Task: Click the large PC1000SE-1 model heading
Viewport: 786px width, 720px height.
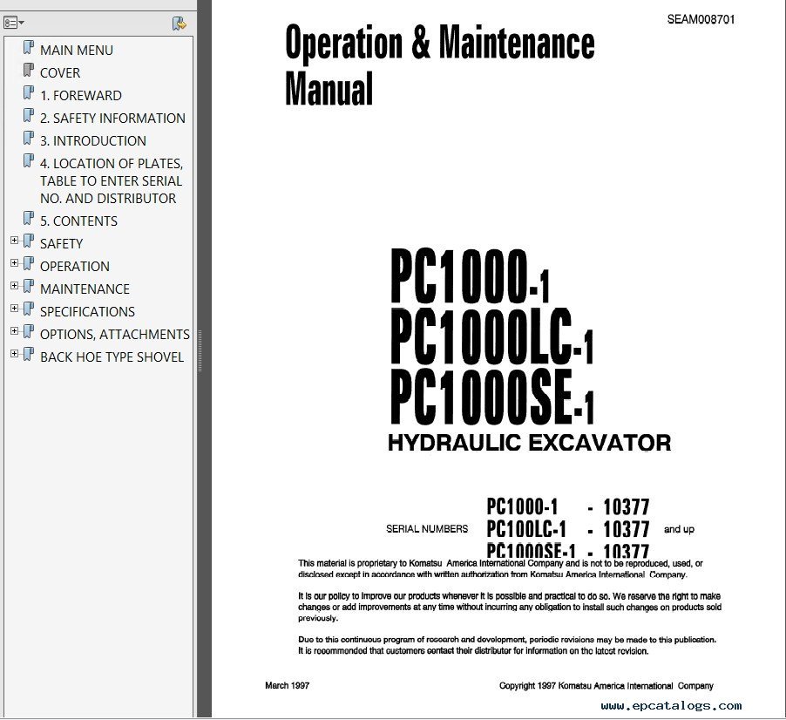Action: click(x=492, y=397)
